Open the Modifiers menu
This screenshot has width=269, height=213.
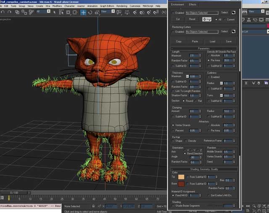[57, 6]
